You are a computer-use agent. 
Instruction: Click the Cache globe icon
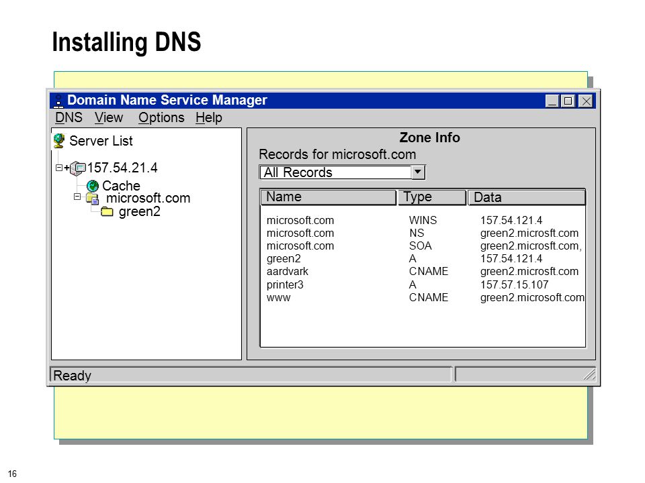click(x=93, y=186)
